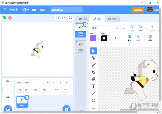162x114 pixels.
Task: Click the green flag to run
Action: point(4,18)
